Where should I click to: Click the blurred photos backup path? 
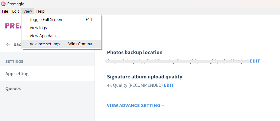177,61
